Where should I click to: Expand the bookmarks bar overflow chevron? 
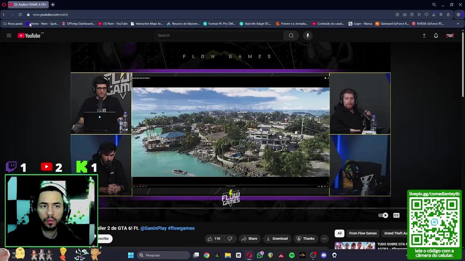click(458, 24)
